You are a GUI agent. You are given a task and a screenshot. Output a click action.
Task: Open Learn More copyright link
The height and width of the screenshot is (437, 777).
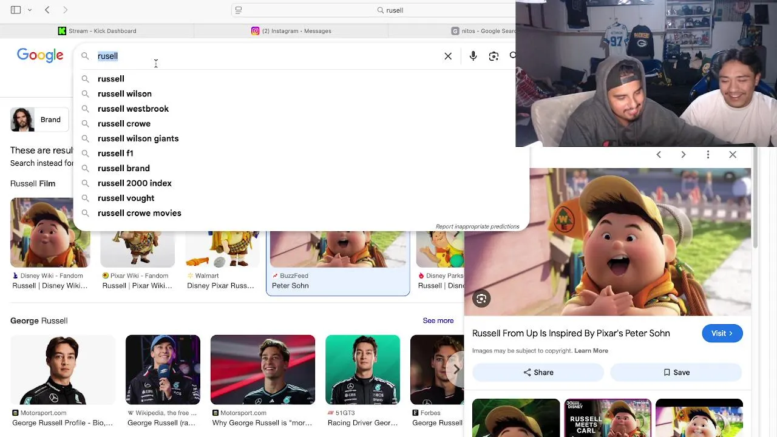click(x=591, y=351)
